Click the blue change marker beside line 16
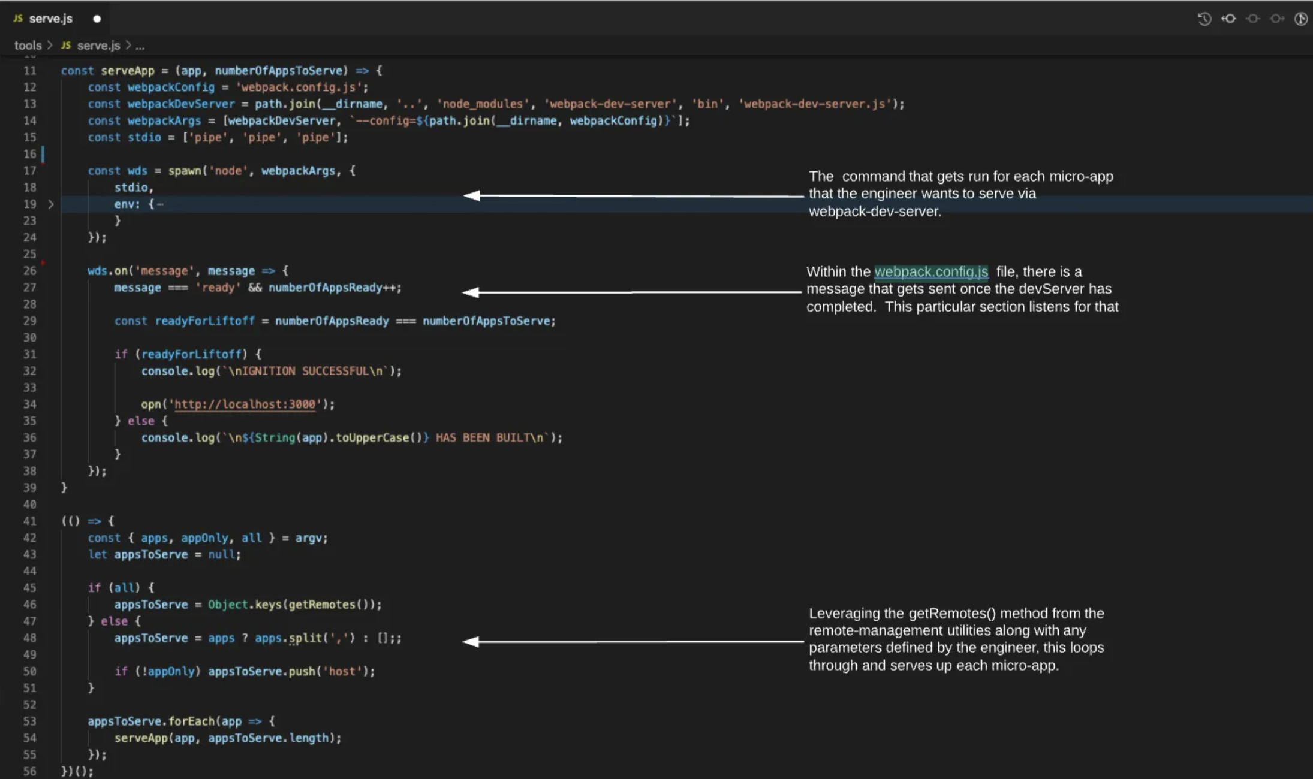 tap(43, 154)
